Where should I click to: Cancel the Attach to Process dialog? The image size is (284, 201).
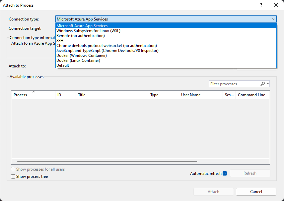256,192
